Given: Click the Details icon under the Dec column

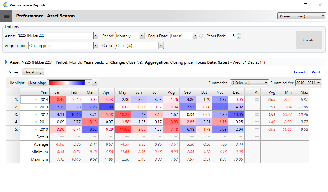Looking at the screenshot, I should click(236, 137).
